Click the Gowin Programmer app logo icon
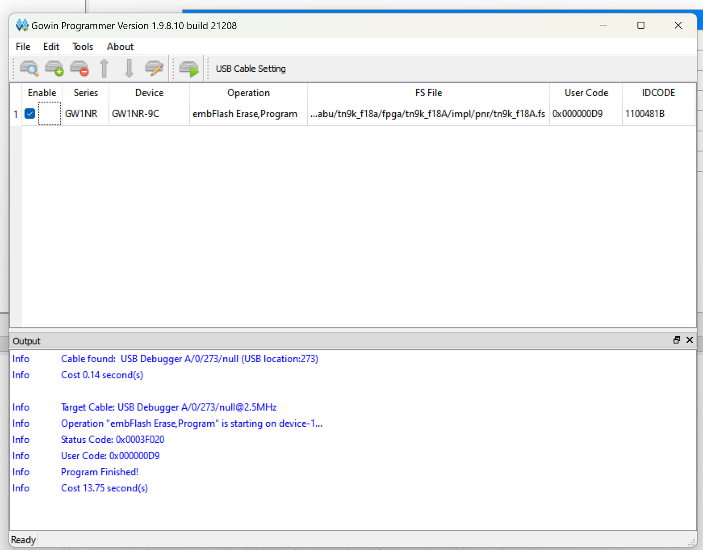 (x=22, y=25)
